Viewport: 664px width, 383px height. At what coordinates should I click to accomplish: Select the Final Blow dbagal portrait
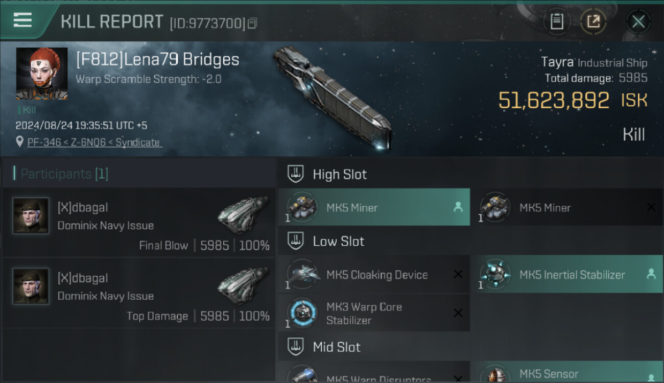click(31, 216)
